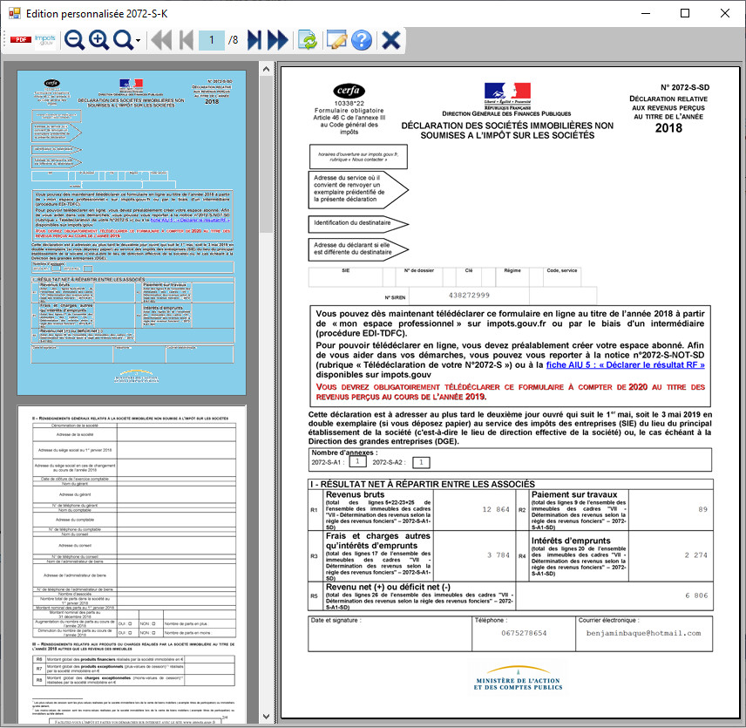Click the thumbnail panel vertical scrollbar thumb
Screen dimensions: 746x728
click(264, 148)
